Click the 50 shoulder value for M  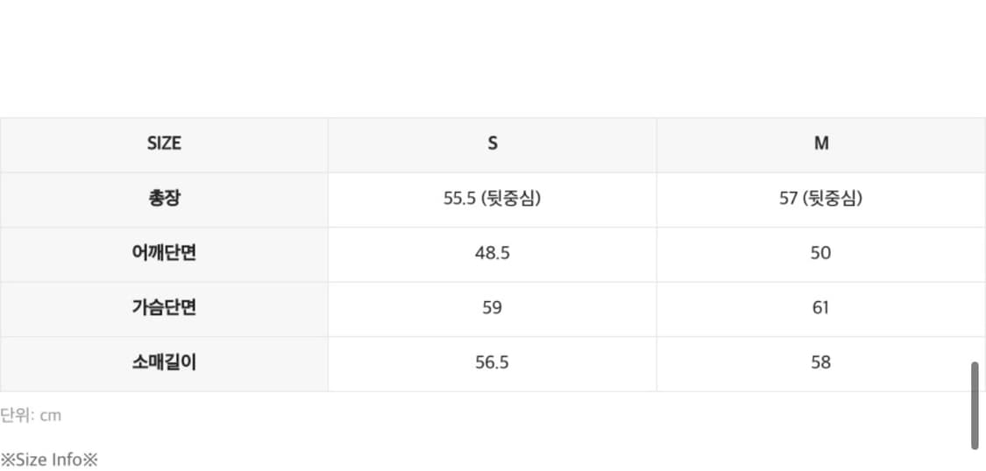pyautogui.click(x=820, y=253)
